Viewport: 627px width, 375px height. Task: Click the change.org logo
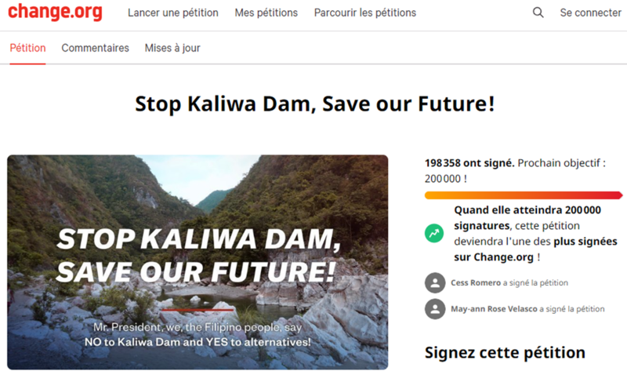point(56,13)
